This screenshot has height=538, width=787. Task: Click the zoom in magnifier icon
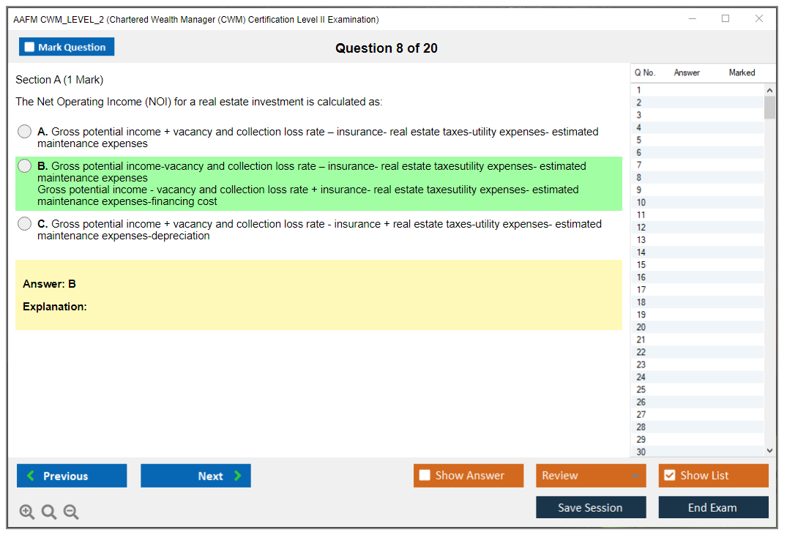27,512
